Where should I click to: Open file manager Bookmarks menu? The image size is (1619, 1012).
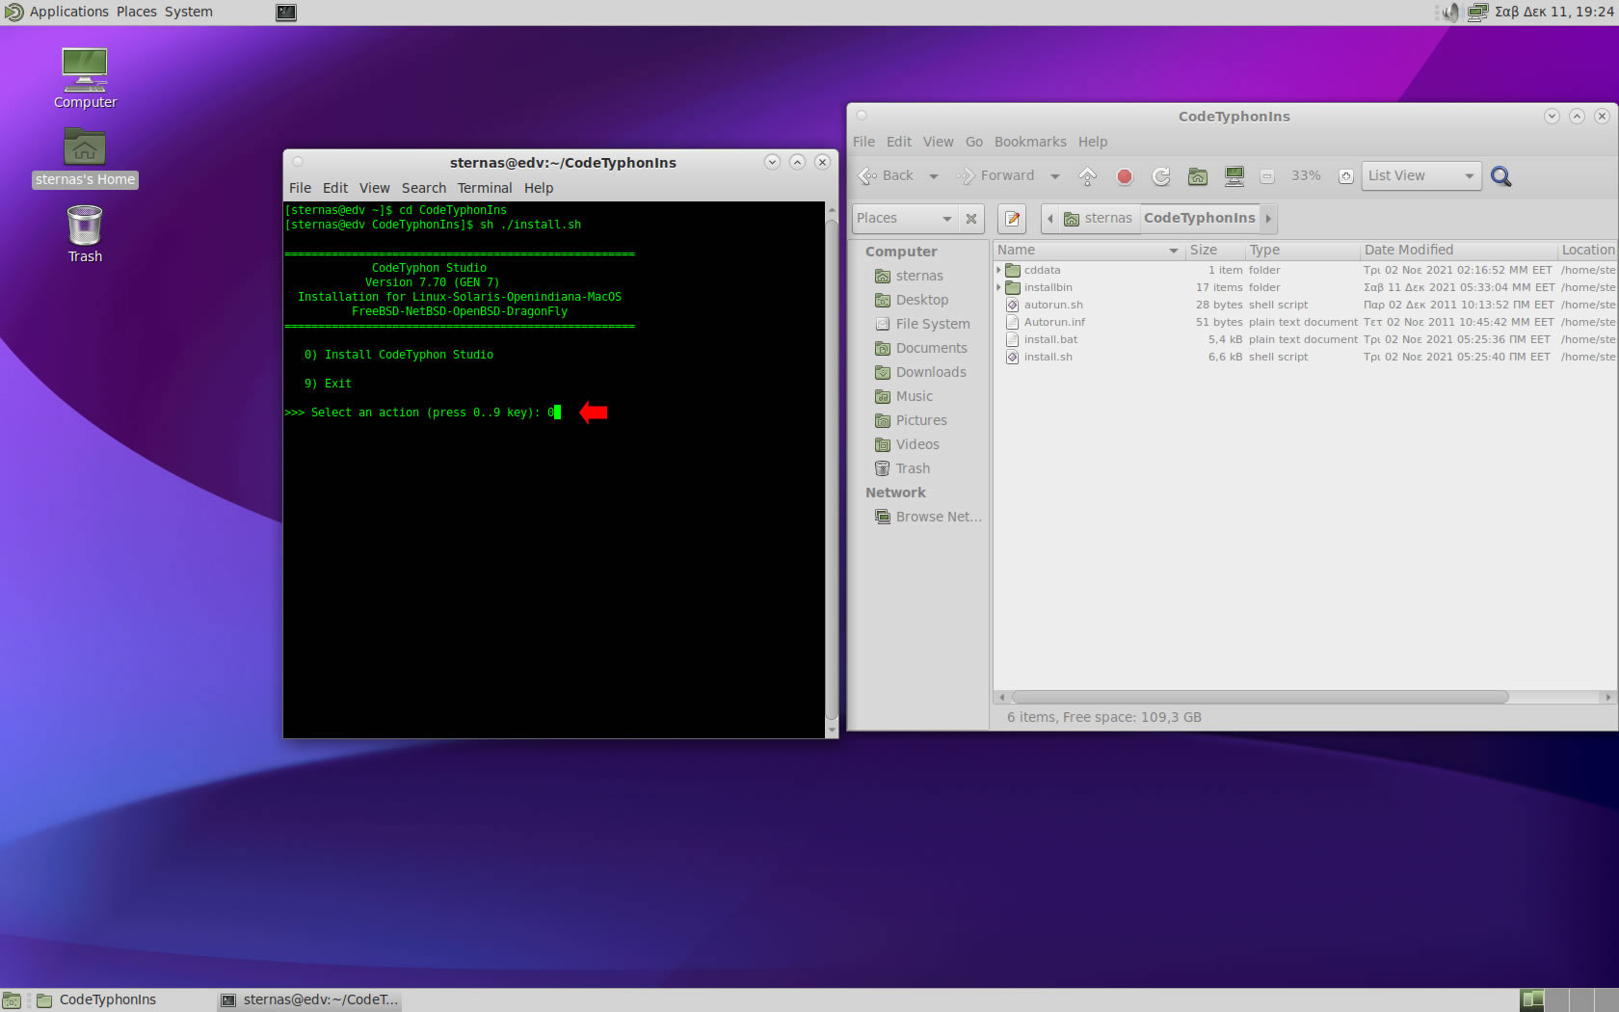[1030, 142]
